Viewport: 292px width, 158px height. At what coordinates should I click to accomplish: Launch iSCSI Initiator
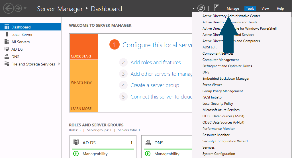tap(213, 97)
